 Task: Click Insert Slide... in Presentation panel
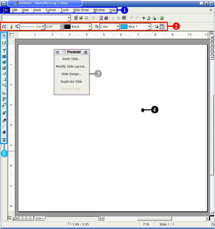(71, 59)
